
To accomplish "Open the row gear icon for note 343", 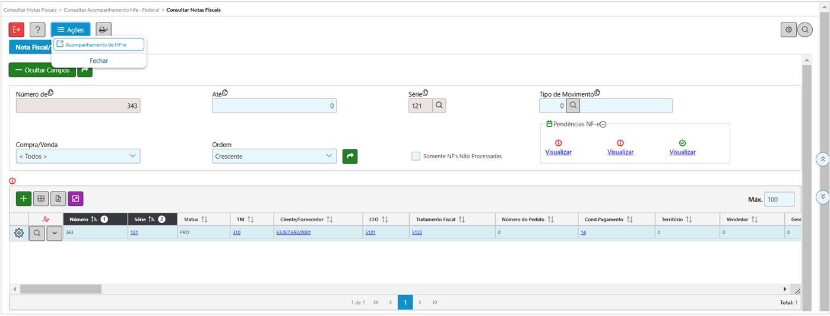I will pyautogui.click(x=19, y=233).
